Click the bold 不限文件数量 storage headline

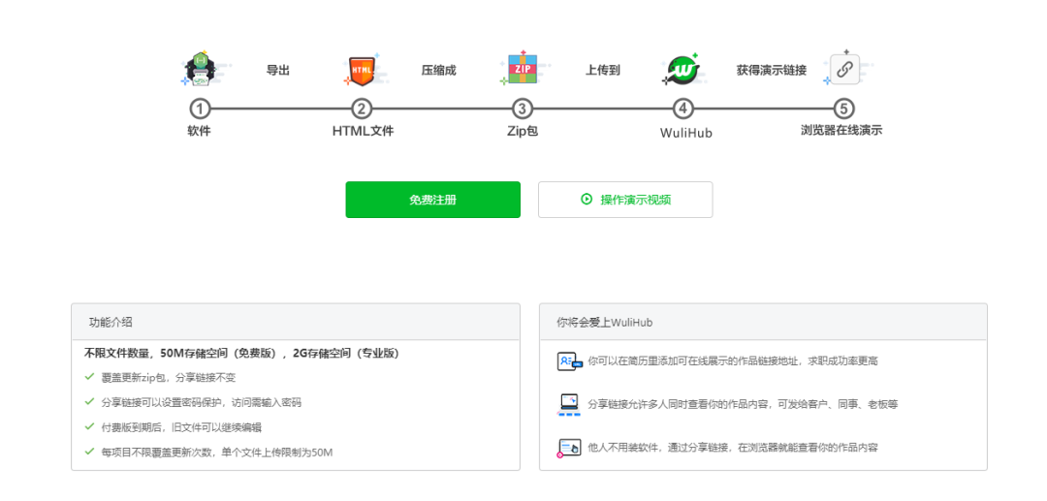point(242,352)
